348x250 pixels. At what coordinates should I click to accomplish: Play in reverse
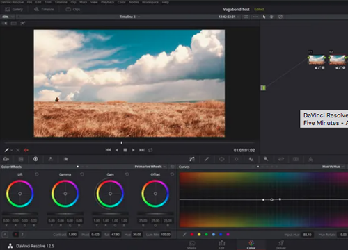pos(117,150)
